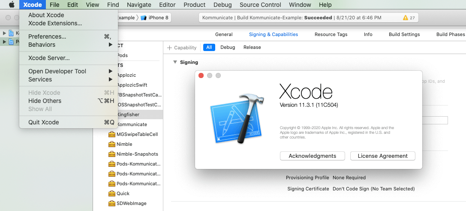
Task: Click the build status activity field
Action: (x=309, y=18)
